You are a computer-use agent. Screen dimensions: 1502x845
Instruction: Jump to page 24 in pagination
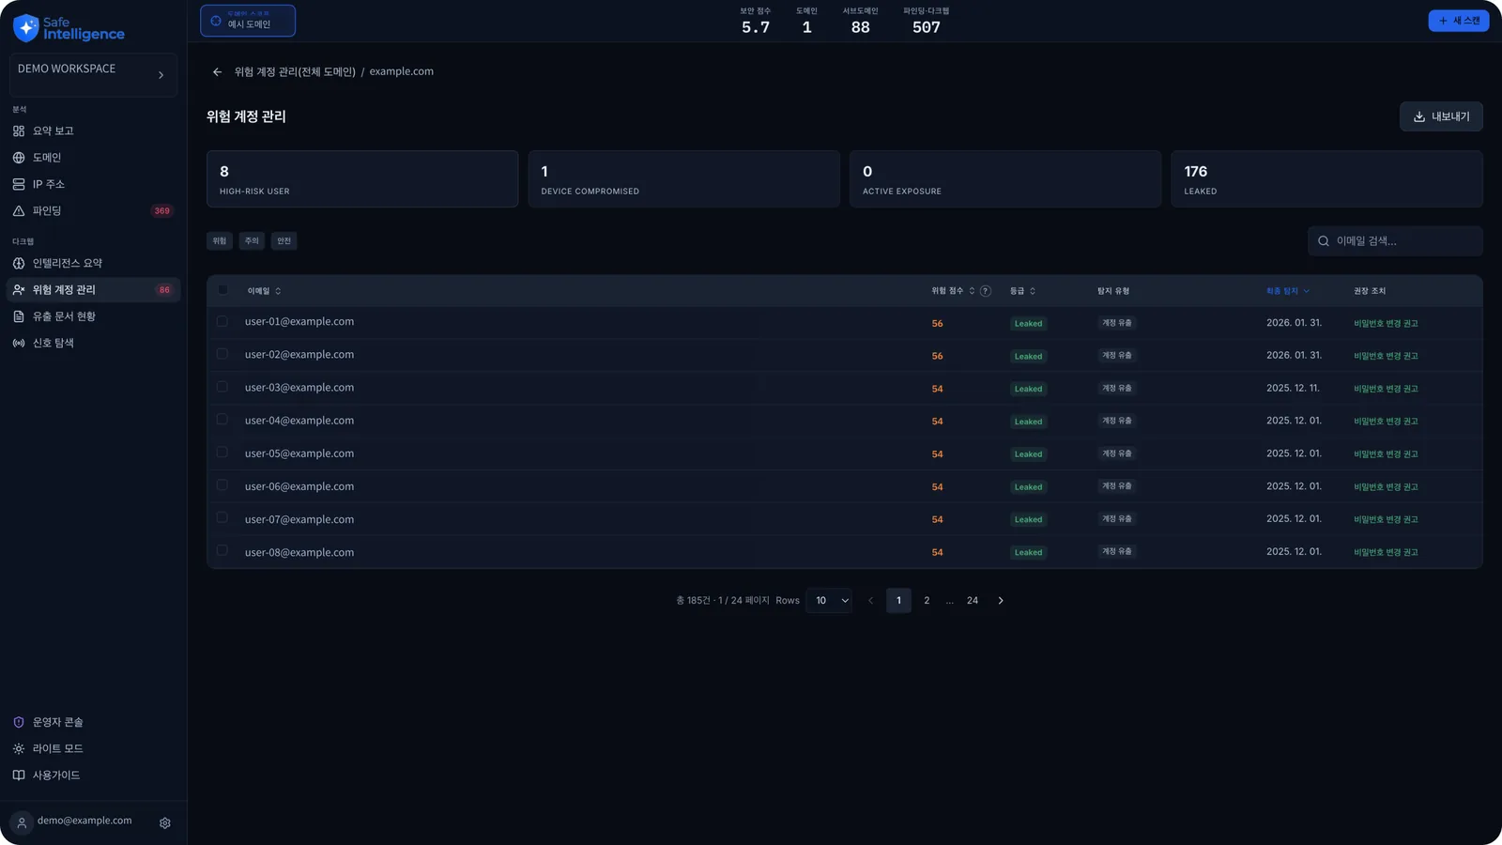pyautogui.click(x=973, y=601)
